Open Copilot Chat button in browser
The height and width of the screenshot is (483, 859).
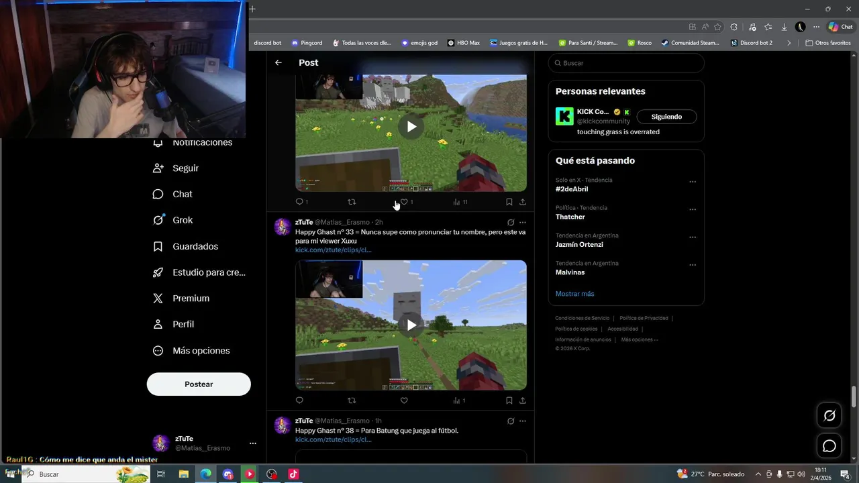pyautogui.click(x=841, y=27)
